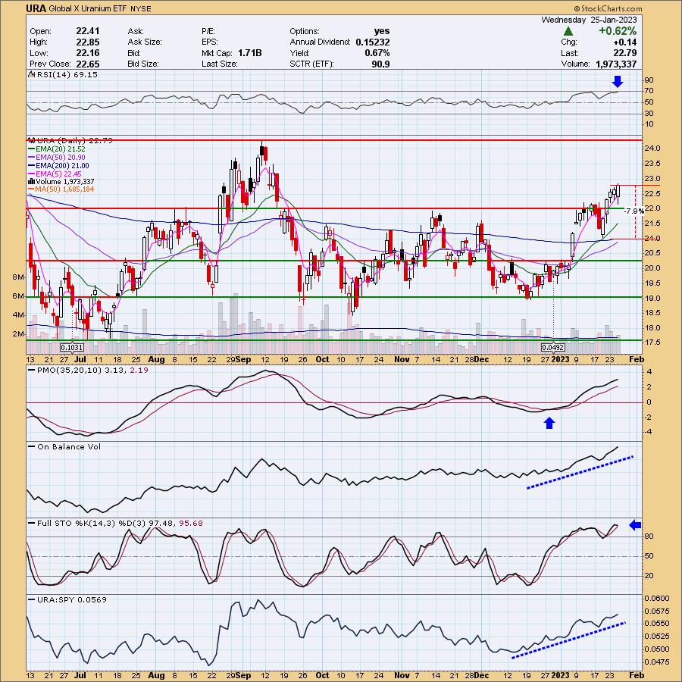Select the Global X Uranium ETF name
The width and height of the screenshot is (682, 682).
87,8
